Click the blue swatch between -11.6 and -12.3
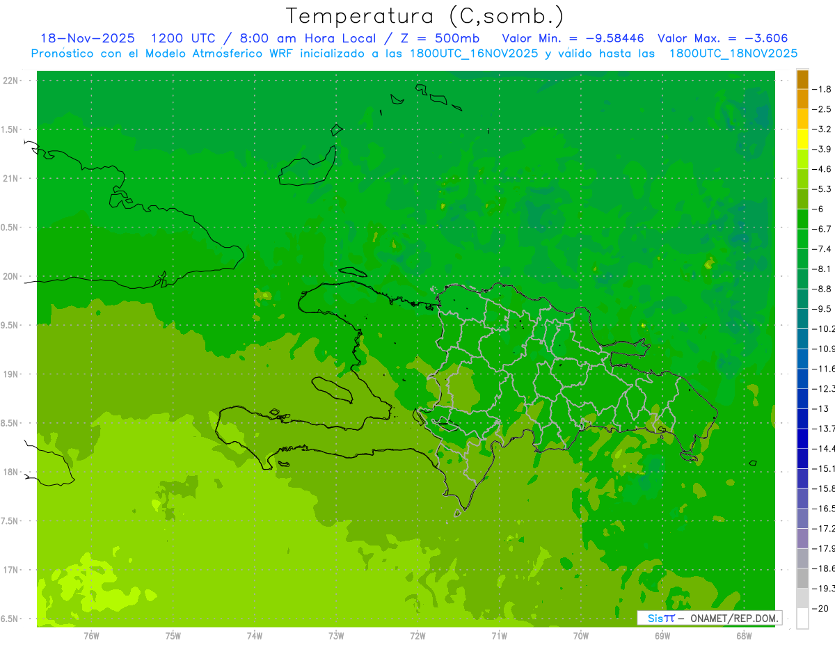 coord(802,379)
